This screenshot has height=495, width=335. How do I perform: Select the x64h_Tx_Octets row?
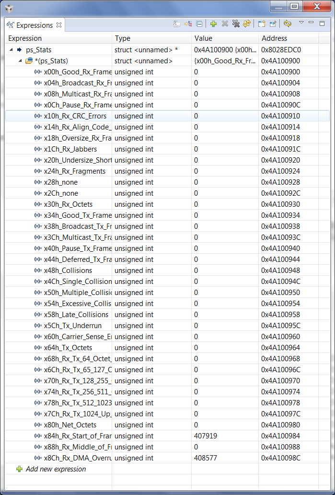(167, 348)
